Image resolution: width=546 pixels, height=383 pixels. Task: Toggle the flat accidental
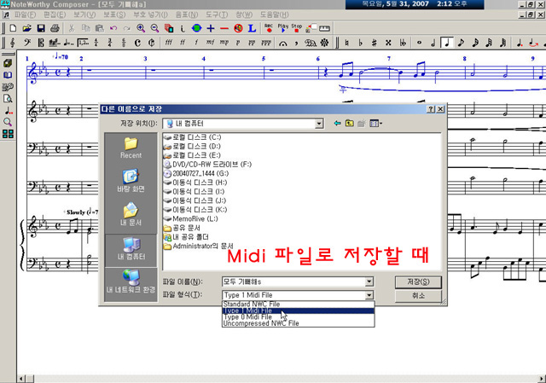pos(360,43)
